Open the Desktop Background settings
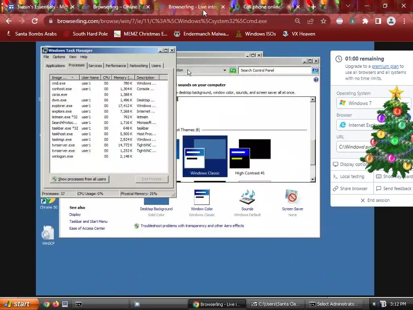 point(156,209)
